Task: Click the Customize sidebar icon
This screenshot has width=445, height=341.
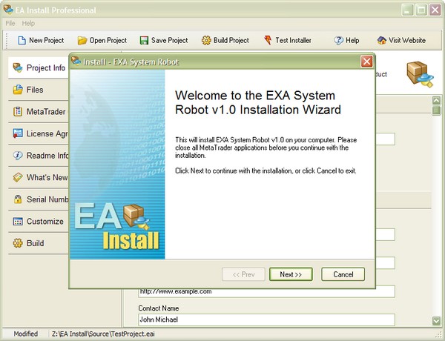Action: [18, 222]
